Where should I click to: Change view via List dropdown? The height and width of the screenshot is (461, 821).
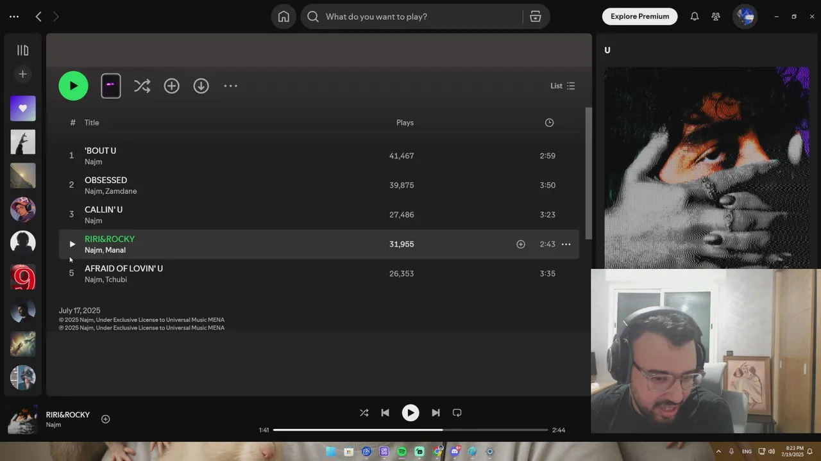point(563,86)
